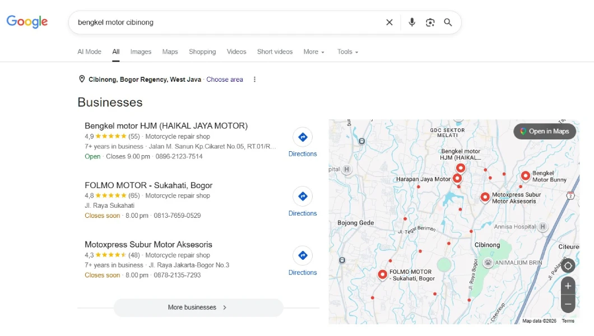Open the Tools dropdown

(x=347, y=52)
